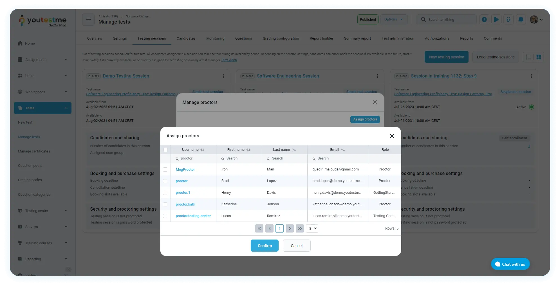Image resolution: width=560 pixels, height=287 pixels.
Task: Switch to list view layout icon
Action: [x=528, y=57]
